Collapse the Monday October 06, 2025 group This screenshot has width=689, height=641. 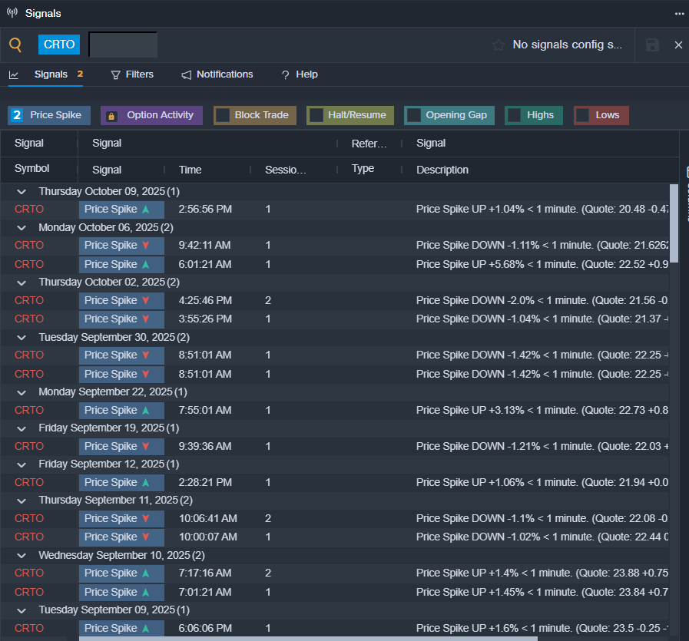pyautogui.click(x=22, y=227)
